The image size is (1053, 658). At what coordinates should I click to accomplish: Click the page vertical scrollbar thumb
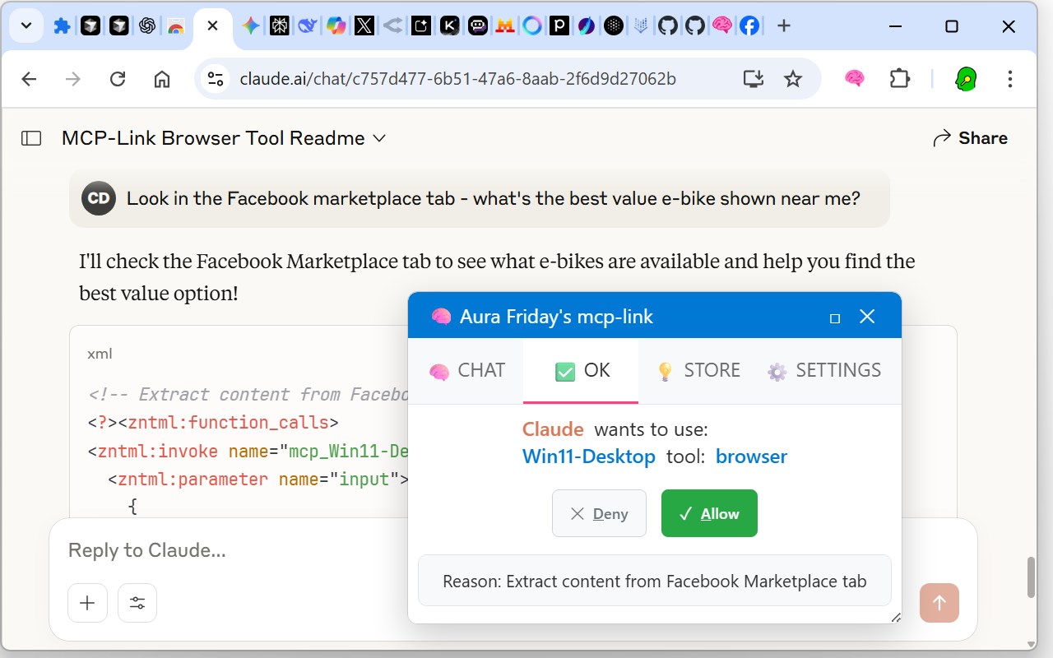coord(1031,578)
